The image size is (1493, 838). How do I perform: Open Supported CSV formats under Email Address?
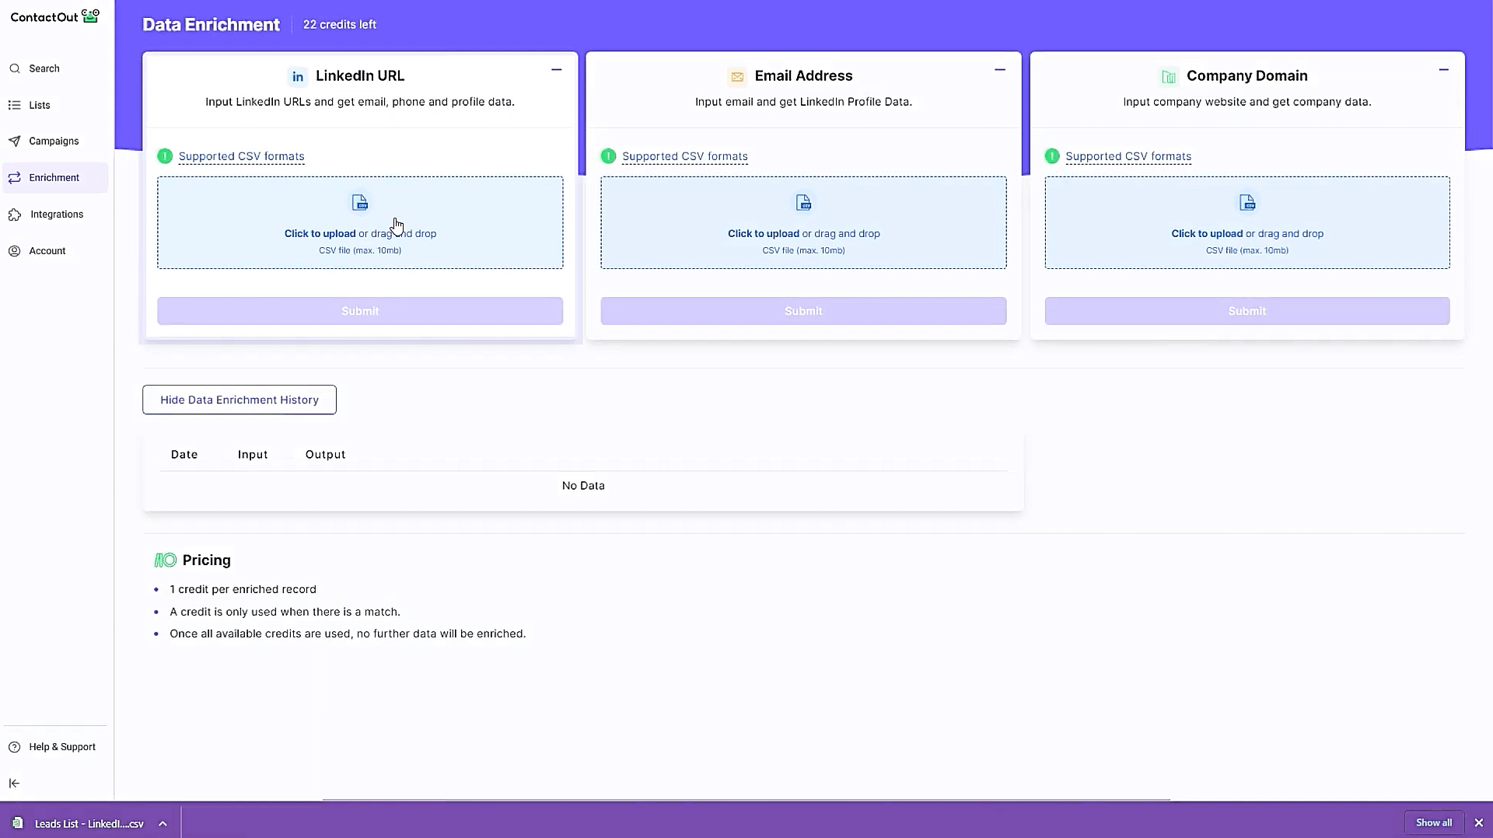click(684, 155)
